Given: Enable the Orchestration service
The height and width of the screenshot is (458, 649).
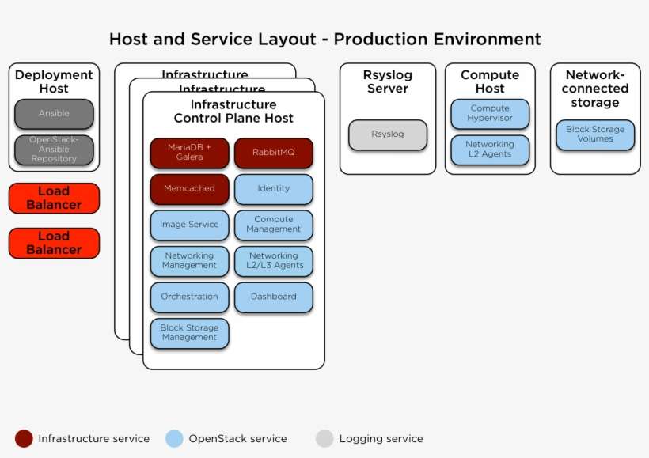Looking at the screenshot, I should [189, 297].
